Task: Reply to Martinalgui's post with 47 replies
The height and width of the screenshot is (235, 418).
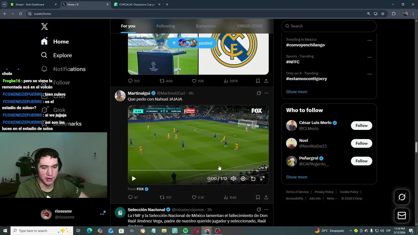Action: click(x=133, y=197)
